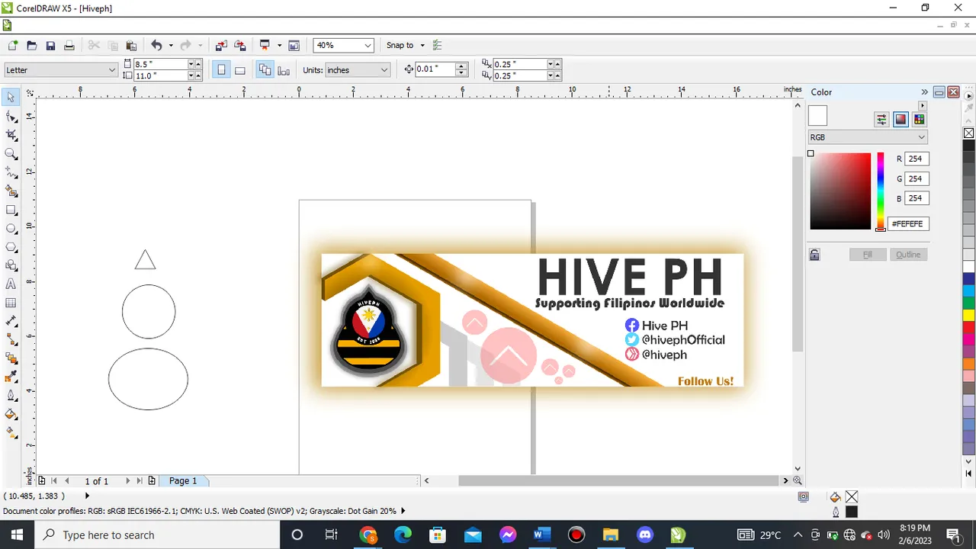This screenshot has height=549, width=976.
Task: Set page orientation to Portrait
Action: click(221, 70)
